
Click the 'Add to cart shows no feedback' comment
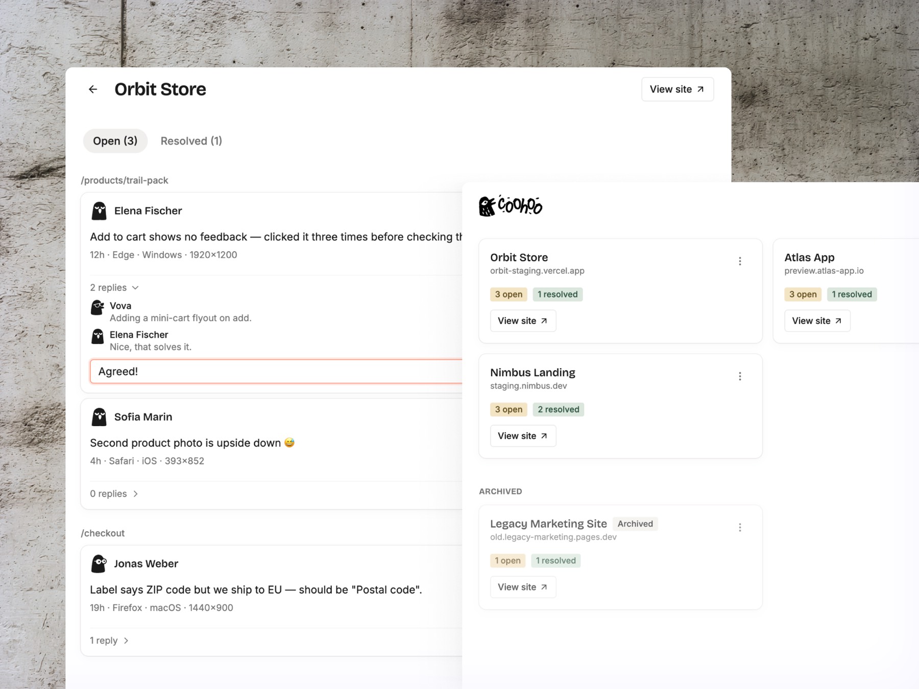tap(276, 237)
